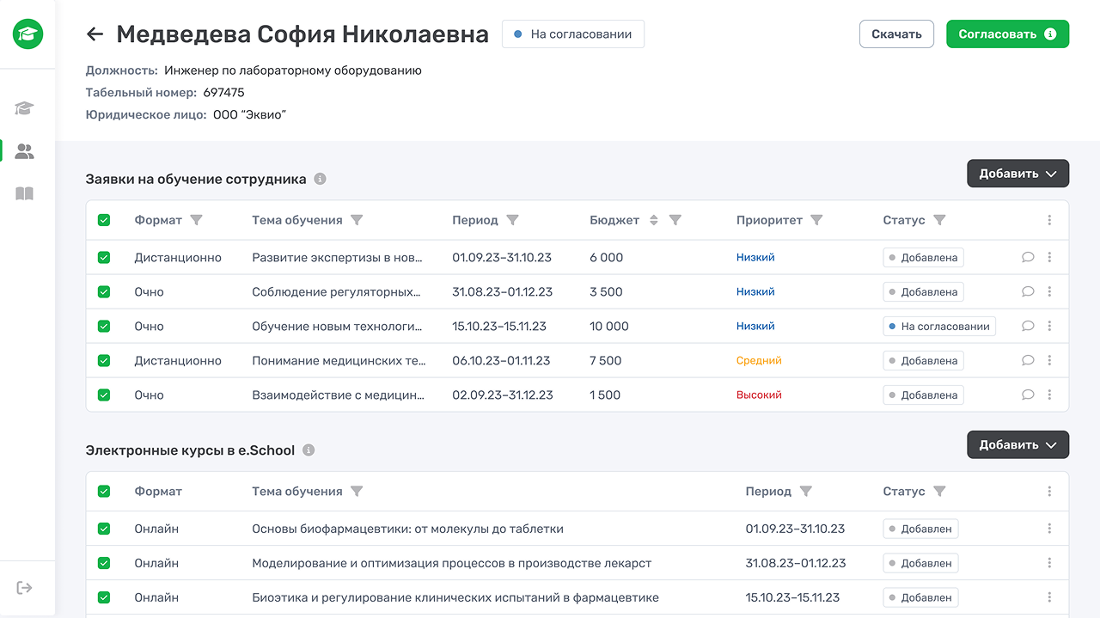Image resolution: width=1100 pixels, height=618 pixels.
Task: Open row menu for Взаимодействие с медицин request
Action: tap(1049, 395)
